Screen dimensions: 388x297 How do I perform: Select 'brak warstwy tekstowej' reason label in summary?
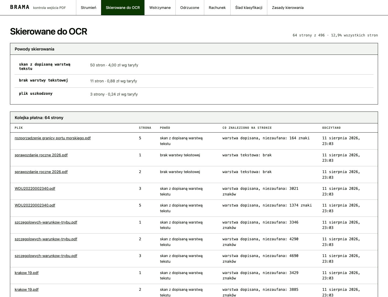43,80
